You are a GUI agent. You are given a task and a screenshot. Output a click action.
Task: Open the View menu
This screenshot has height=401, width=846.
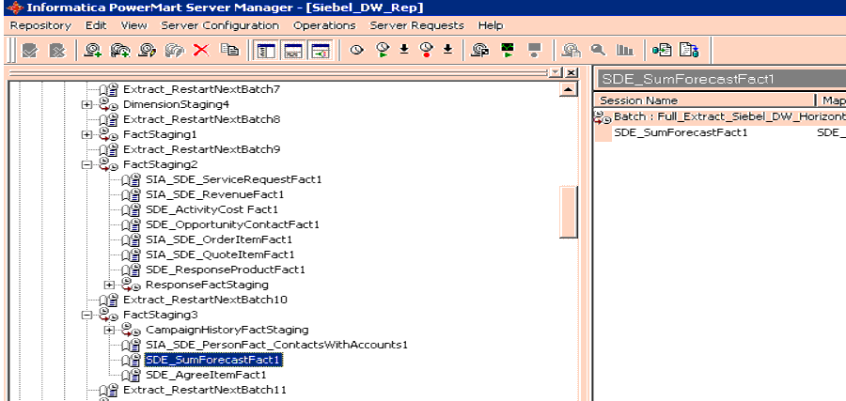click(133, 25)
